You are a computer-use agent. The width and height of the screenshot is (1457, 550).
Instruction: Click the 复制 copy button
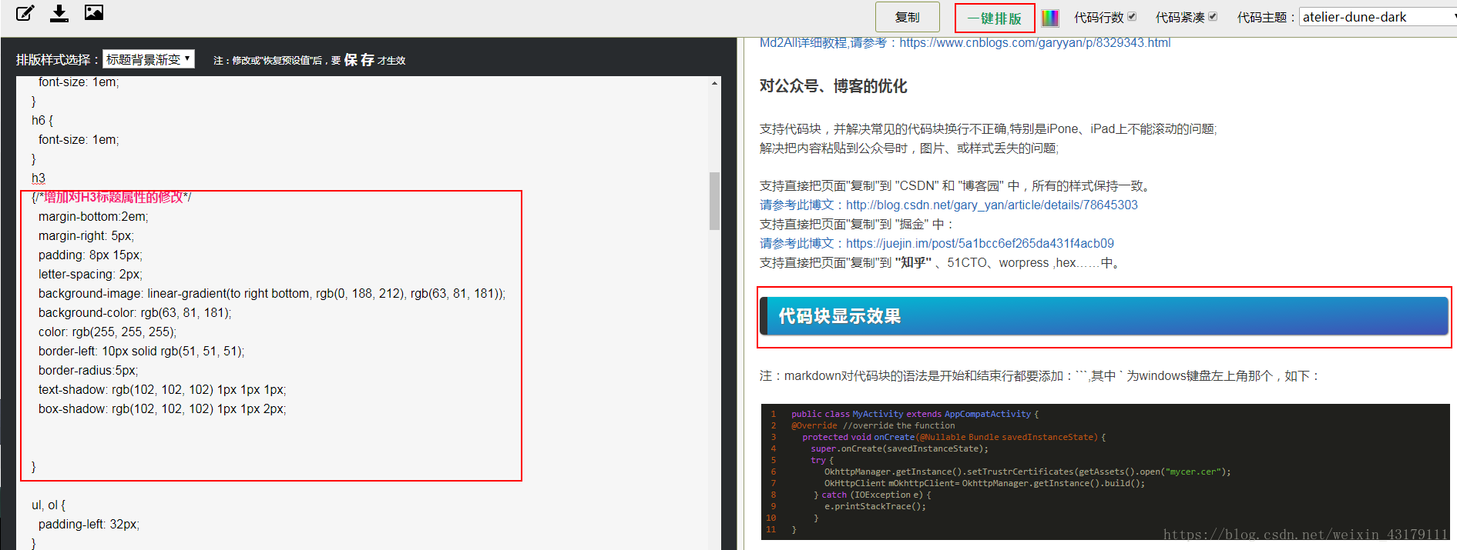coord(907,17)
